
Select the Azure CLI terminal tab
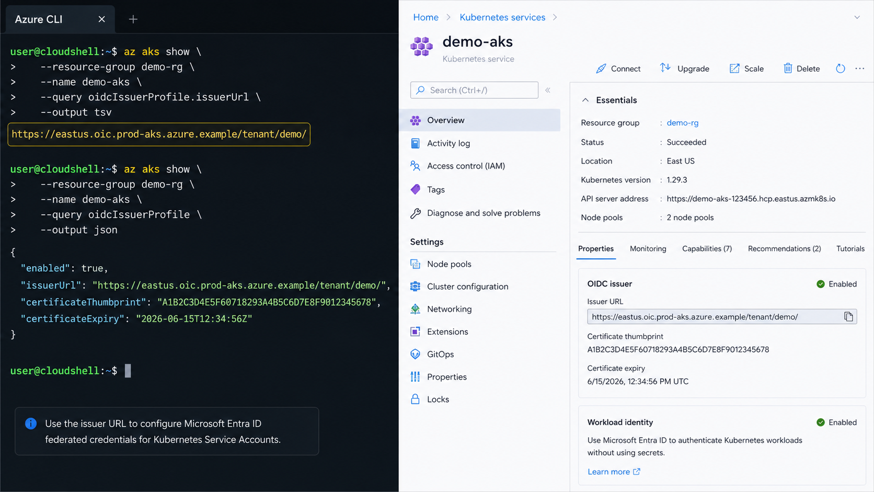(x=60, y=19)
